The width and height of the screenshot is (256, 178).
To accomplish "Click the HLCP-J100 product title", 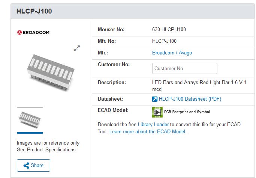I will coord(34,11).
